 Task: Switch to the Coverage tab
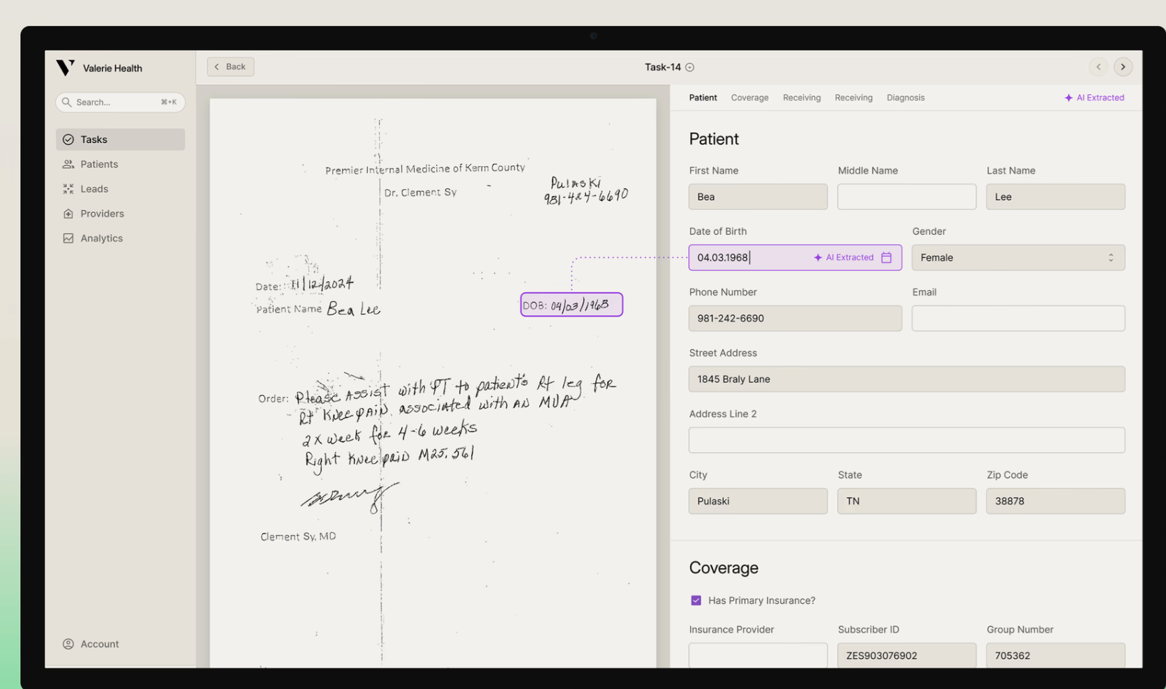pos(749,98)
